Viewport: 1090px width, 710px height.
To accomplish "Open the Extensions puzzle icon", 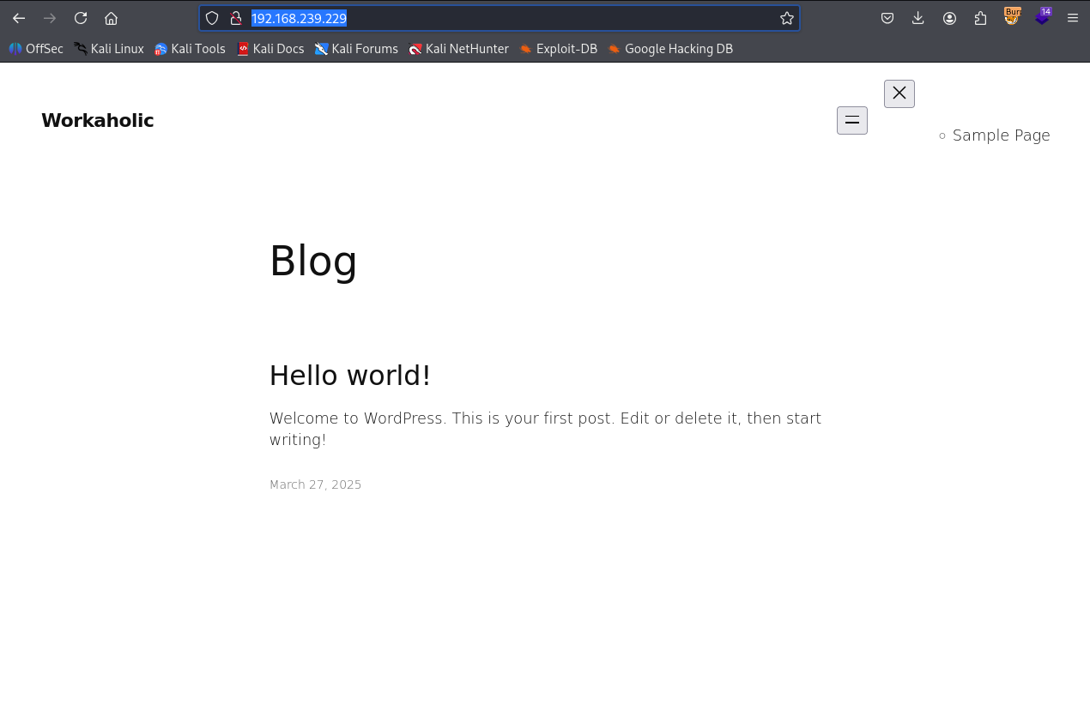I will click(980, 18).
